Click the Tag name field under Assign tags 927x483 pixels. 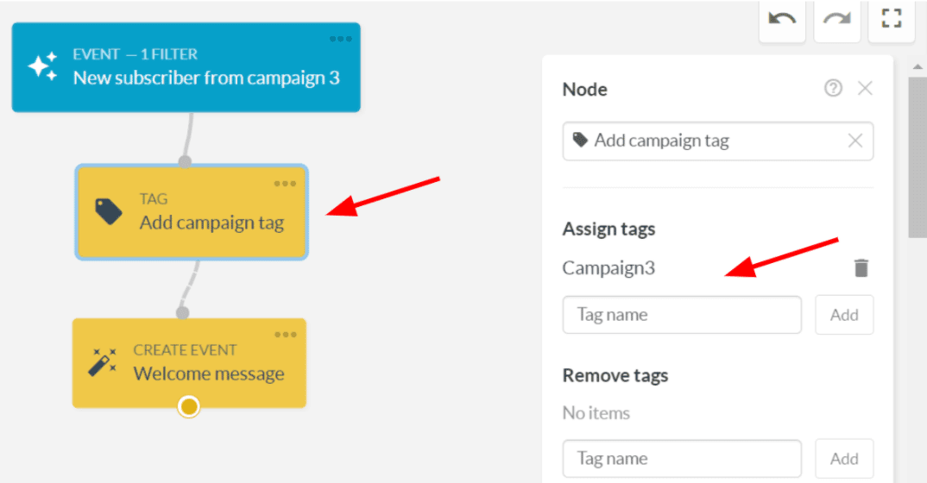682,315
